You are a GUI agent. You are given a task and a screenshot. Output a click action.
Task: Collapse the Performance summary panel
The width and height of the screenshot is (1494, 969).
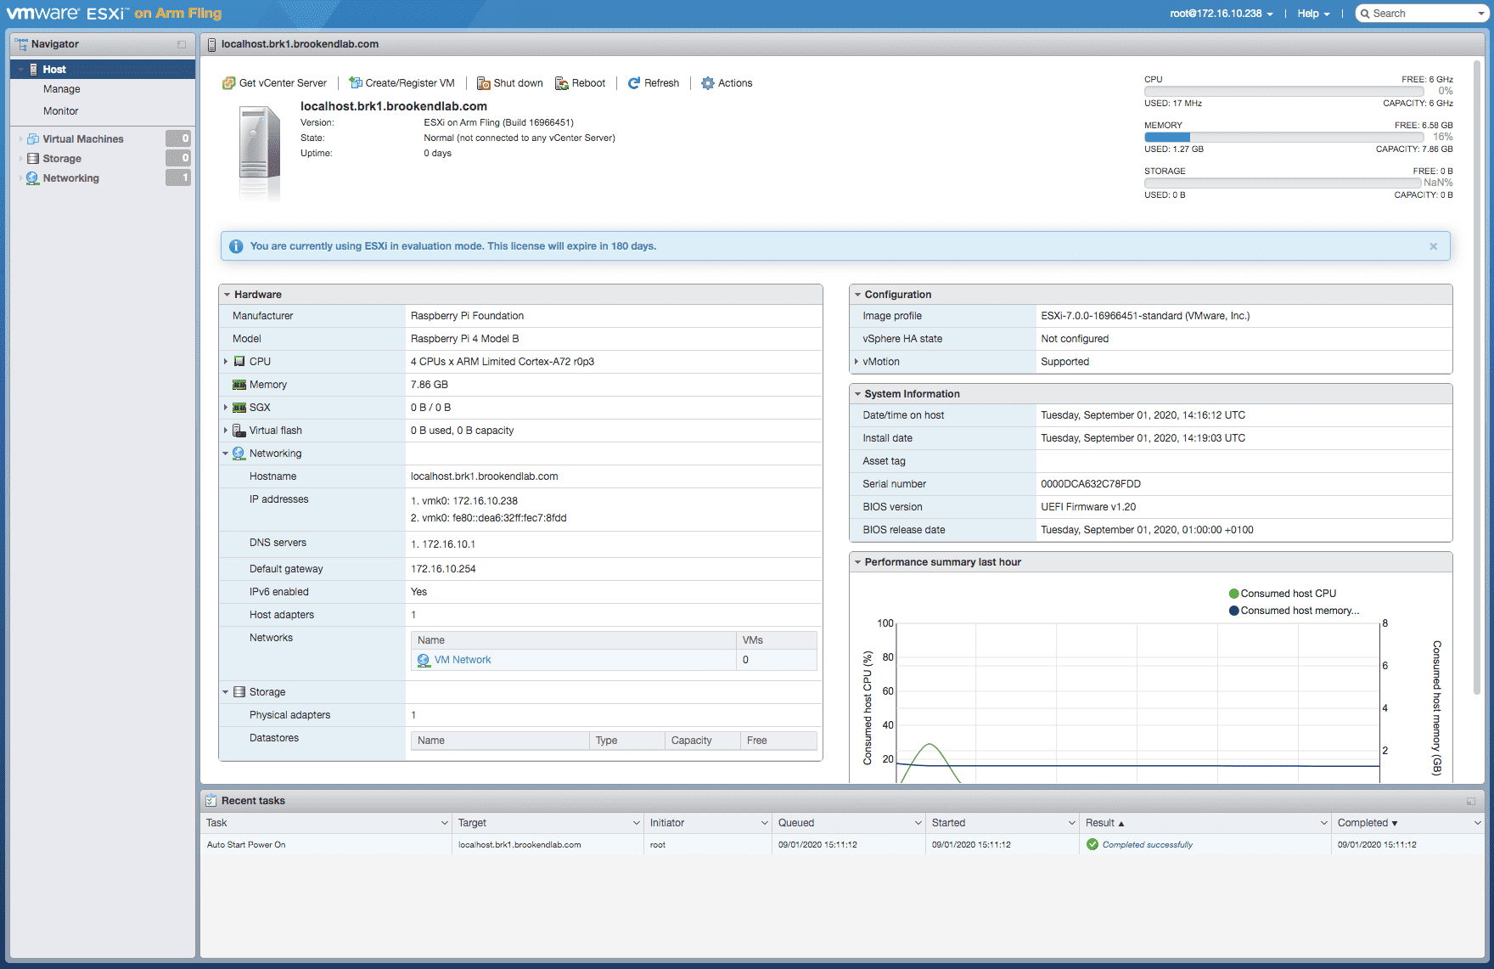pyautogui.click(x=857, y=562)
